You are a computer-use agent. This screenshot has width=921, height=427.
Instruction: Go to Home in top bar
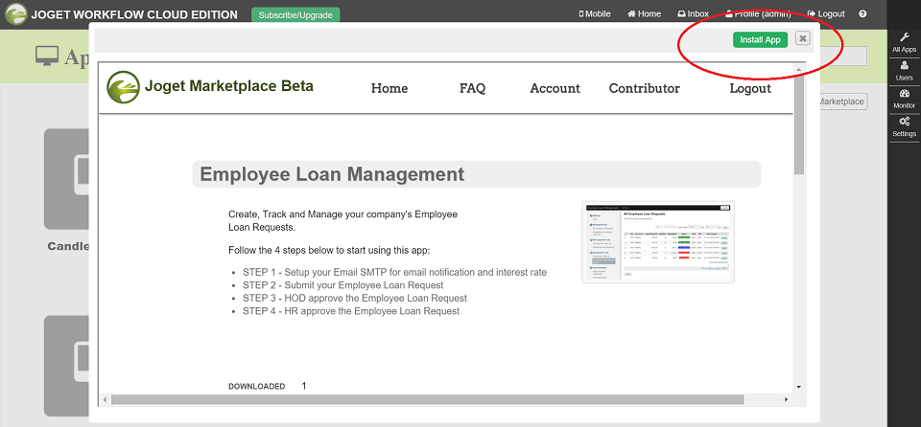(x=644, y=14)
